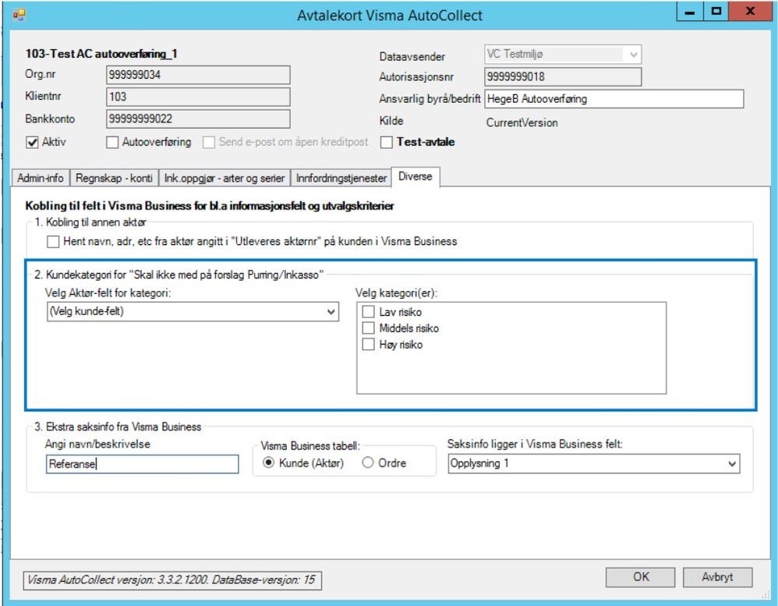Open the Ink.oppgjør - arter og serier tab
This screenshot has width=778, height=606.
click(224, 179)
